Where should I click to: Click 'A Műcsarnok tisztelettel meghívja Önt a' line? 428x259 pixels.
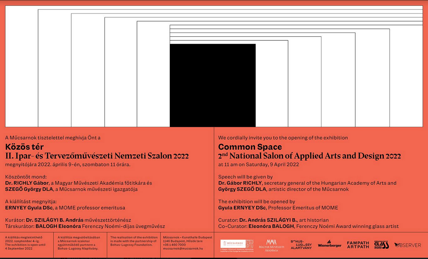point(53,138)
